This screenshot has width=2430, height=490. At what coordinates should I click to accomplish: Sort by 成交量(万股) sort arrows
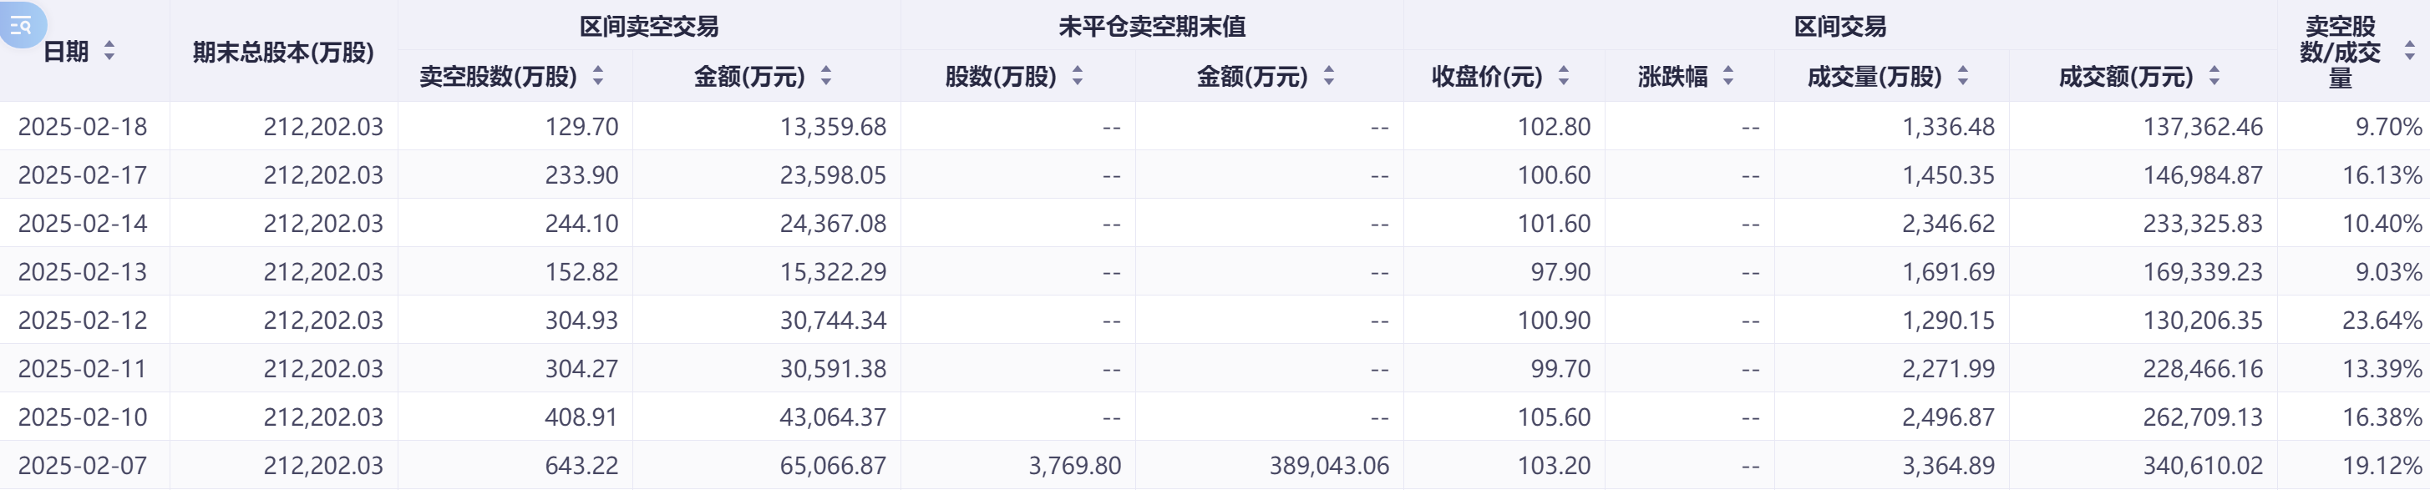[1963, 76]
